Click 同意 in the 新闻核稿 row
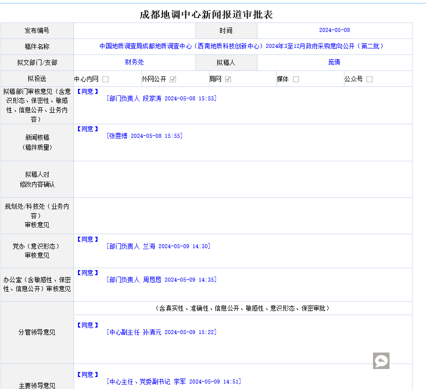The image size is (426, 389). pos(87,129)
